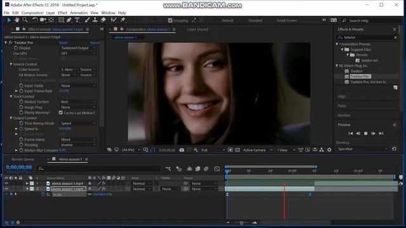Click the Frame Blending icon in timeline
The image size is (406, 228).
[x=198, y=169]
